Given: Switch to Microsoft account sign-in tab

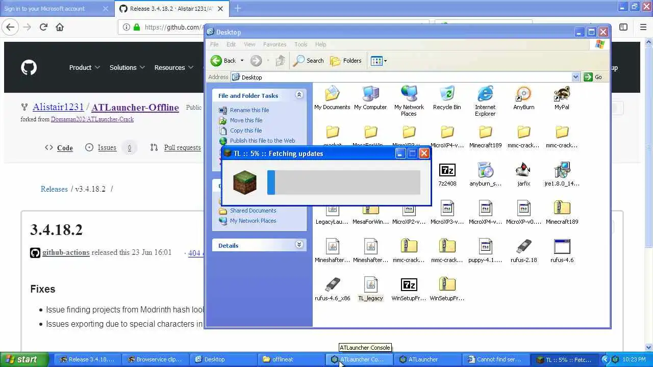Looking at the screenshot, I should pyautogui.click(x=56, y=9).
